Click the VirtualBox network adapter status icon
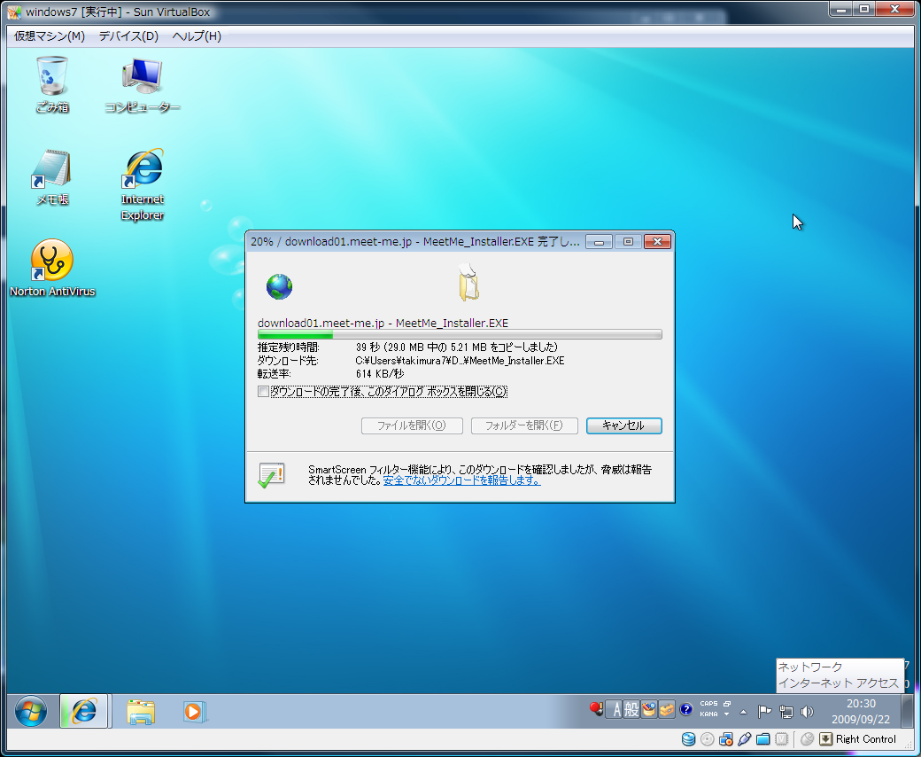This screenshot has width=921, height=757. click(726, 739)
